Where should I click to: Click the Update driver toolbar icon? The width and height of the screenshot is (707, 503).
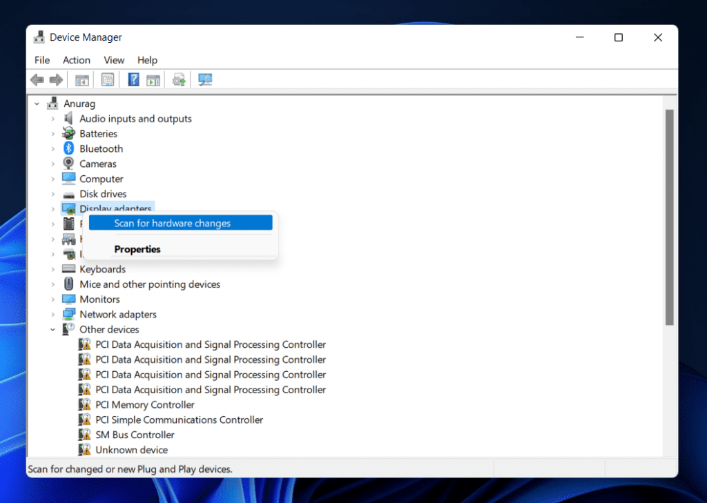pos(178,79)
